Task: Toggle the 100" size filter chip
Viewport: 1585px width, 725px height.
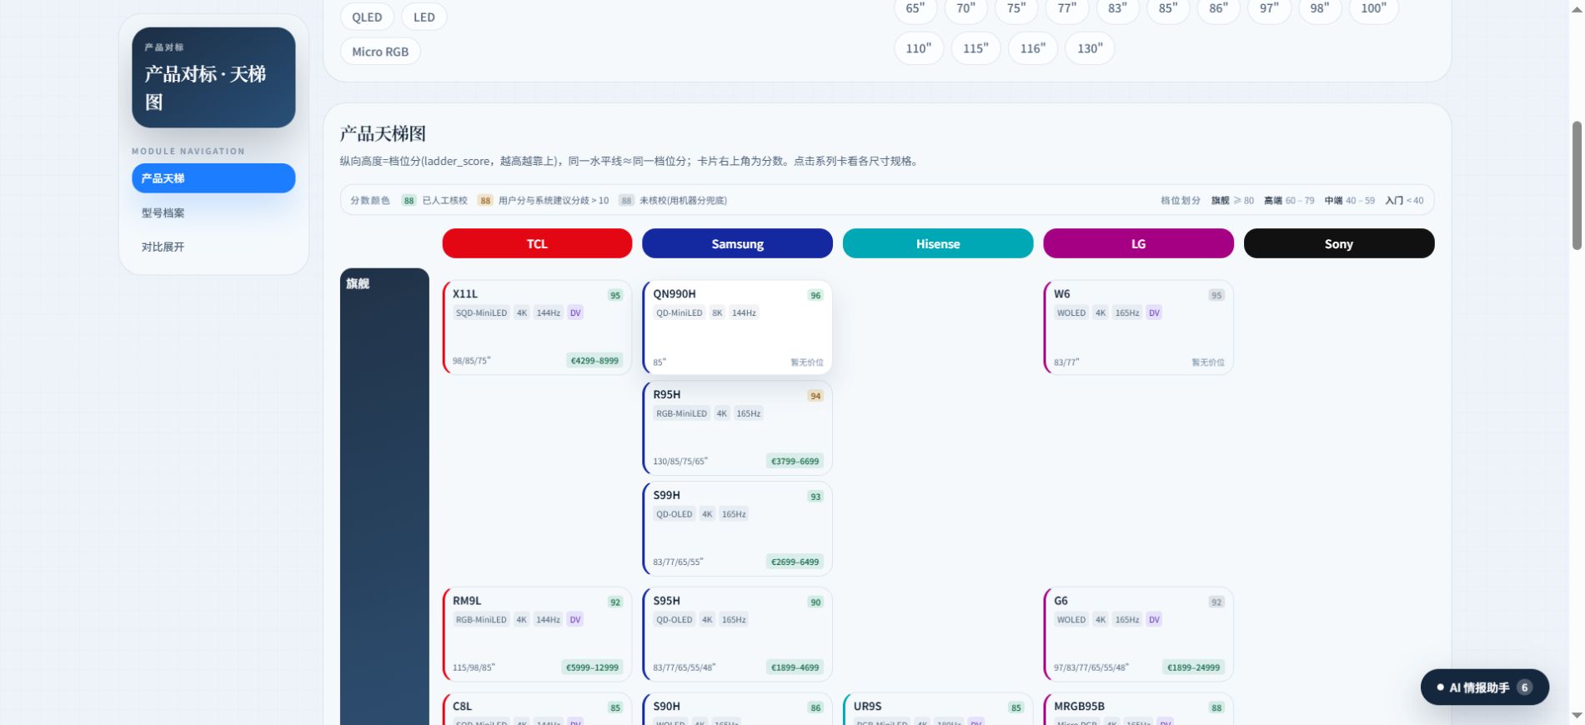Action: 1373,9
